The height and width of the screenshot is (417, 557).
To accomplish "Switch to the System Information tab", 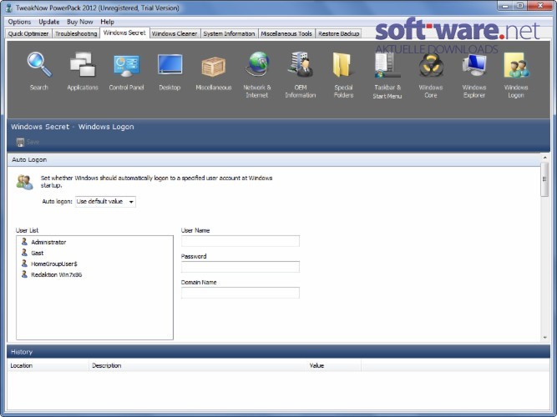I will pos(229,33).
